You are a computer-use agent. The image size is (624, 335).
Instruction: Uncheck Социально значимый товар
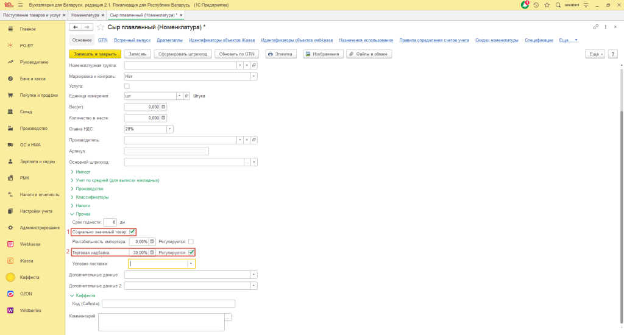point(132,231)
